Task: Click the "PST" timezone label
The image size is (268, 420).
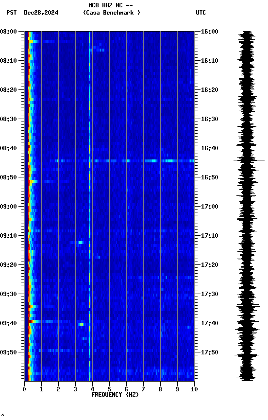Action: 12,13
